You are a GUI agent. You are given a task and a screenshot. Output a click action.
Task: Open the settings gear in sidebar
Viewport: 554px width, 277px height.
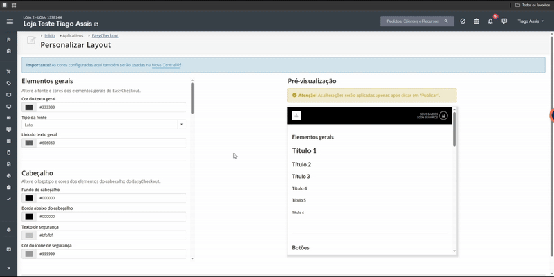[9, 230]
